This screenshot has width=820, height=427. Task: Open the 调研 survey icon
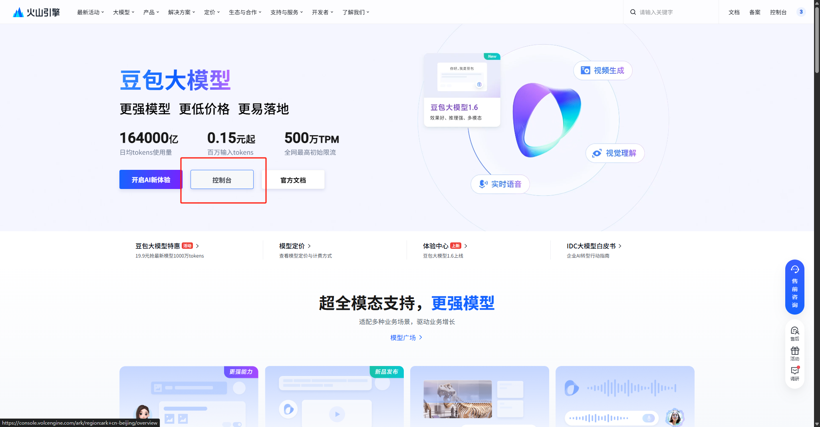coord(795,374)
